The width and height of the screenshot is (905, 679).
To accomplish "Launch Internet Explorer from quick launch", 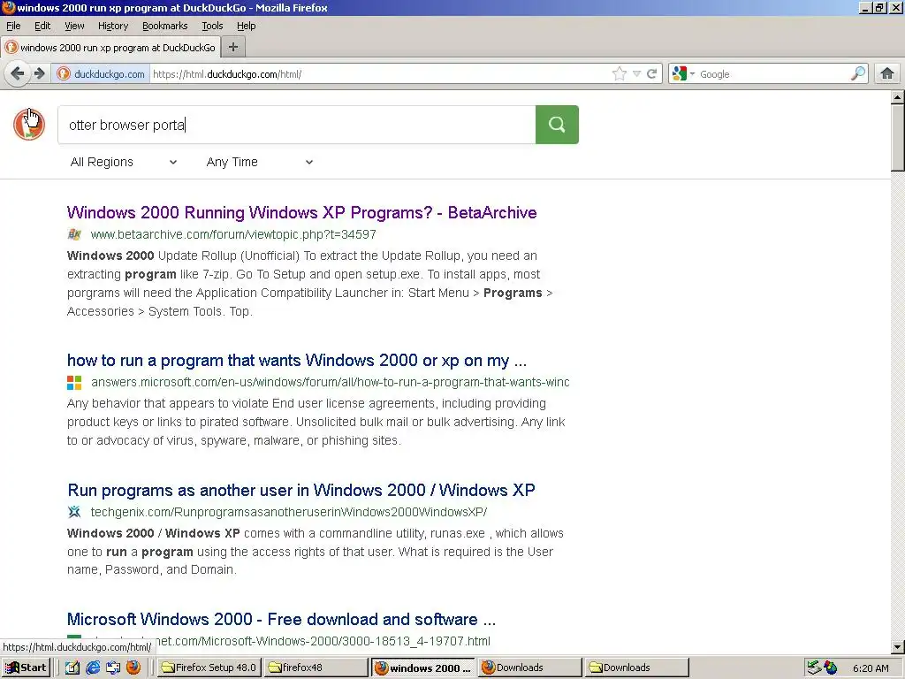I will [x=92, y=668].
